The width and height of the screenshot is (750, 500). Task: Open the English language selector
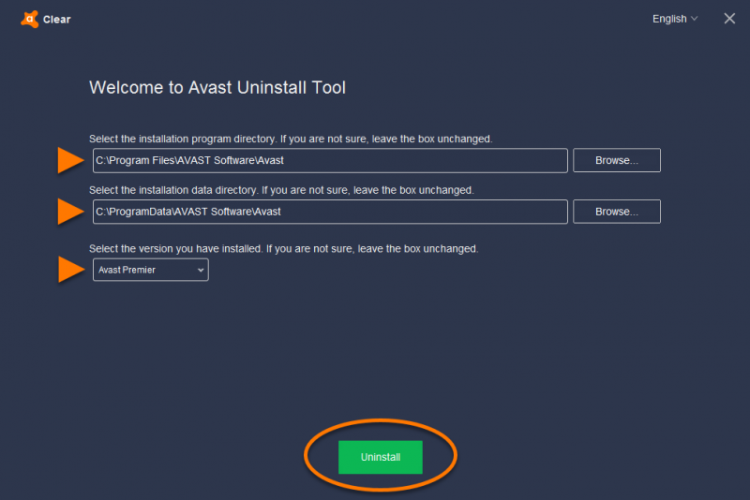(669, 19)
